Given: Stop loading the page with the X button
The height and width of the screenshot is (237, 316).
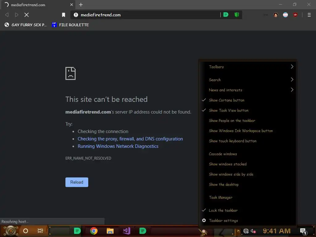Looking at the screenshot, I should click(27, 15).
